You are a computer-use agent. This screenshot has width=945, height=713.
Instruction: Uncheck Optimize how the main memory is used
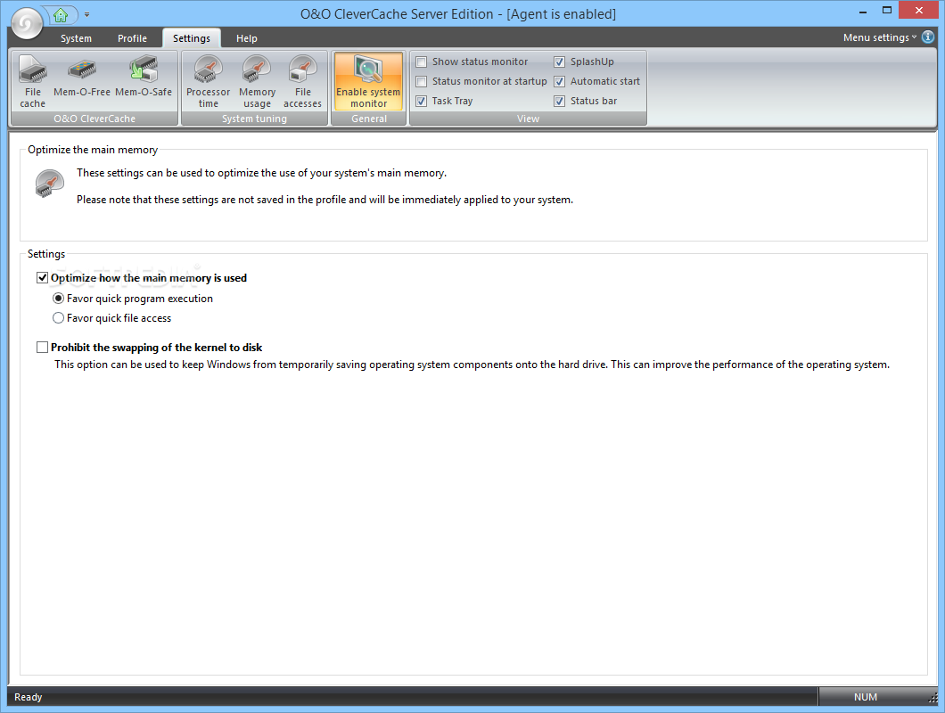(x=42, y=278)
